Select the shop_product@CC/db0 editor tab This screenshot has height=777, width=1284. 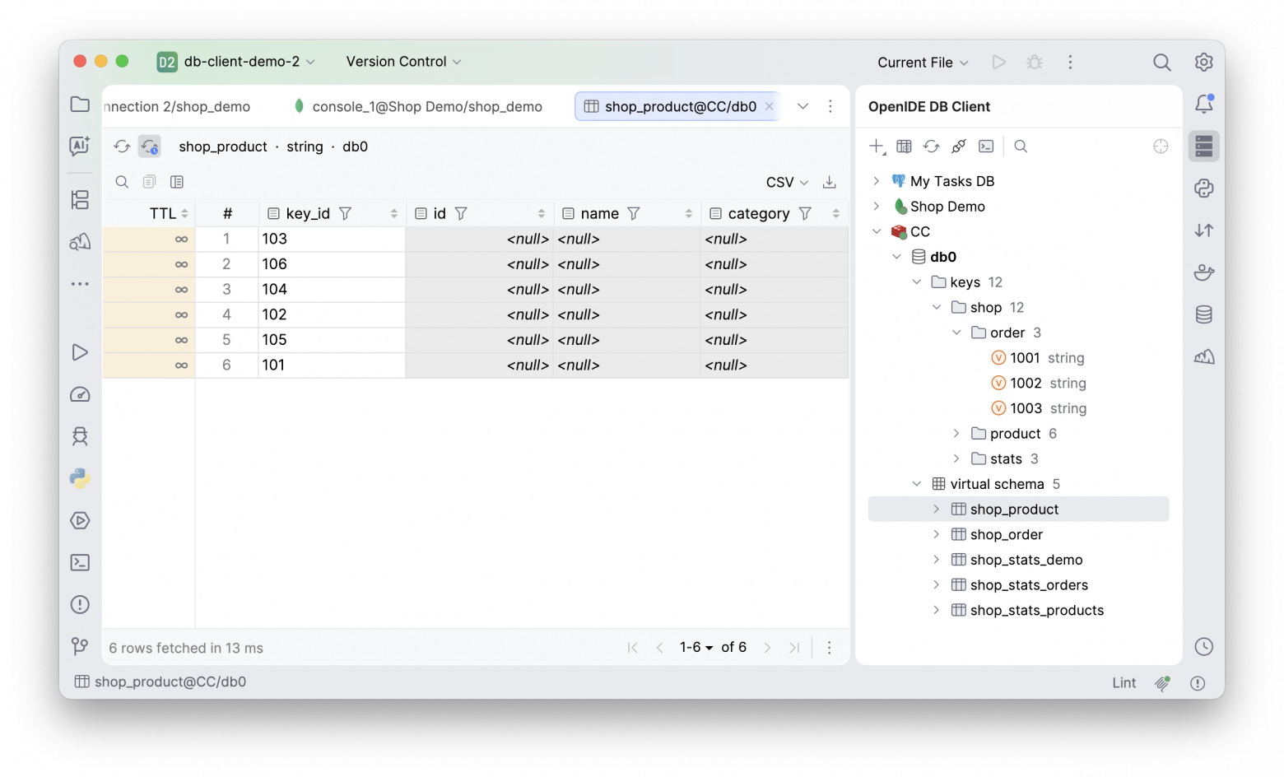(x=679, y=106)
